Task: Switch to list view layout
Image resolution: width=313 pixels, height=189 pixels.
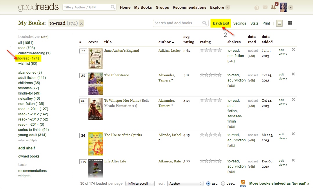Action: point(279,23)
